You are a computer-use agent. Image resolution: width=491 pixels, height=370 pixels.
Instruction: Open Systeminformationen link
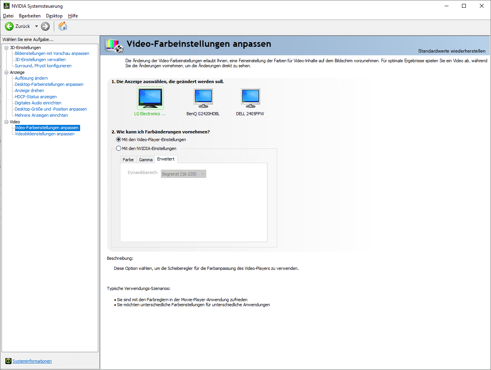pyautogui.click(x=32, y=361)
